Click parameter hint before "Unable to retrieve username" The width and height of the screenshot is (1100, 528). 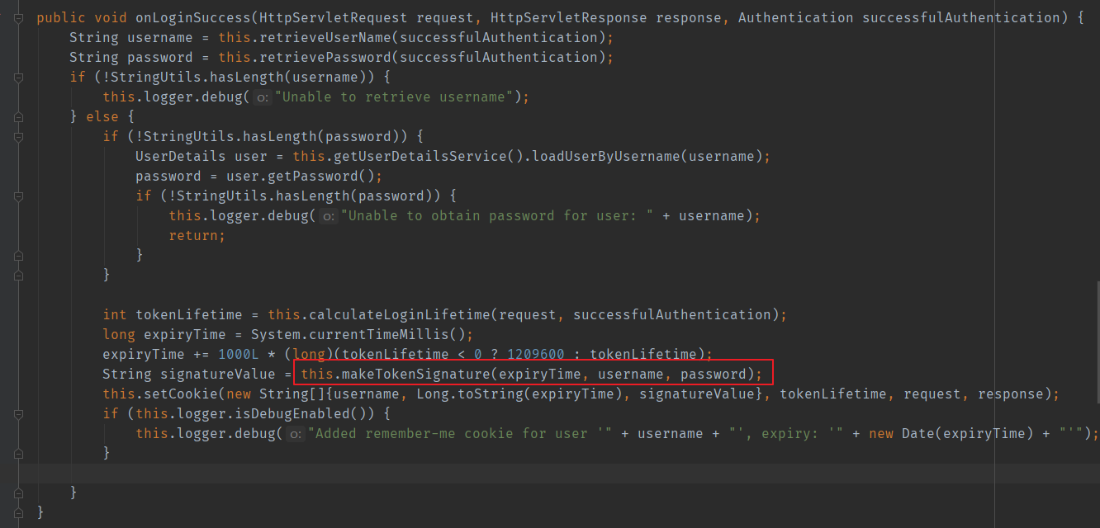(262, 97)
